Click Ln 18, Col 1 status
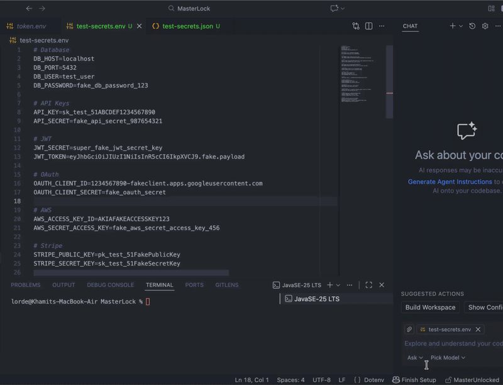 [x=252, y=380]
